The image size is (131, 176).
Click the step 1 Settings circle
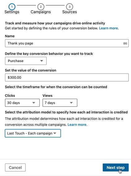pyautogui.click(x=12, y=7)
